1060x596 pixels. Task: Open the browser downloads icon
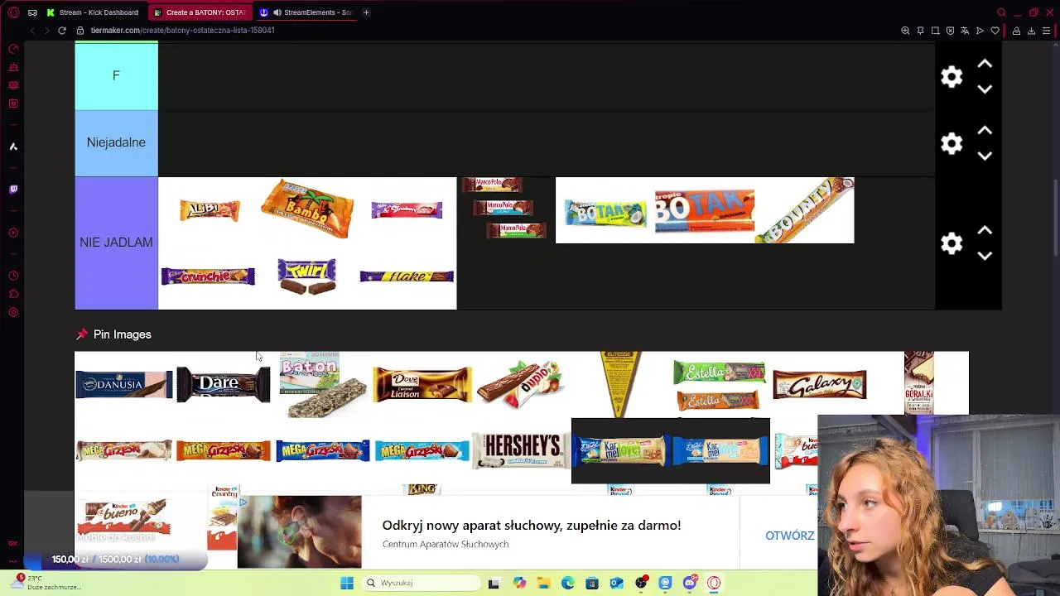click(1031, 31)
